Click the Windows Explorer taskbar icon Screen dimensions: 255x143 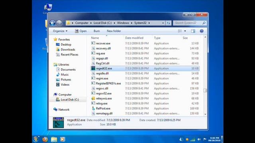[54, 139]
